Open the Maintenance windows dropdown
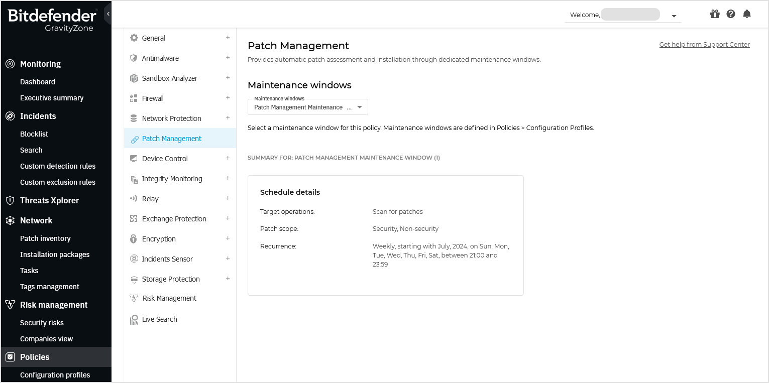 [x=308, y=107]
